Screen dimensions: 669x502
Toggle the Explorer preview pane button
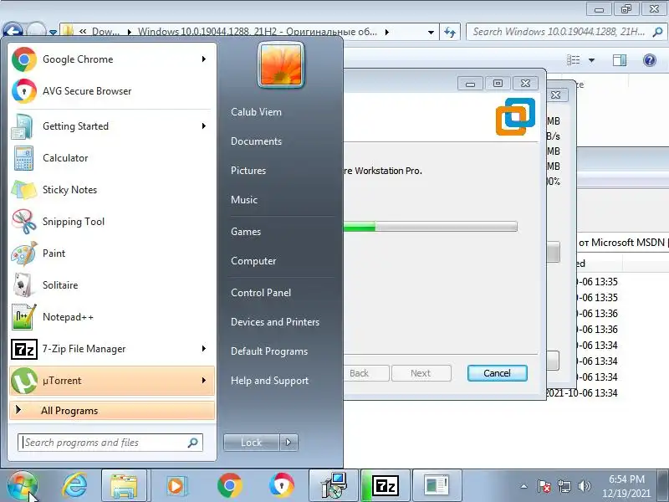click(620, 60)
